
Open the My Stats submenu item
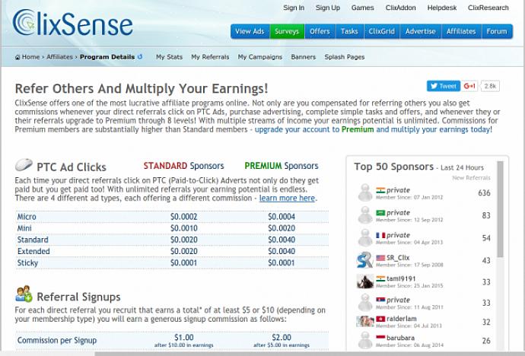(x=169, y=57)
